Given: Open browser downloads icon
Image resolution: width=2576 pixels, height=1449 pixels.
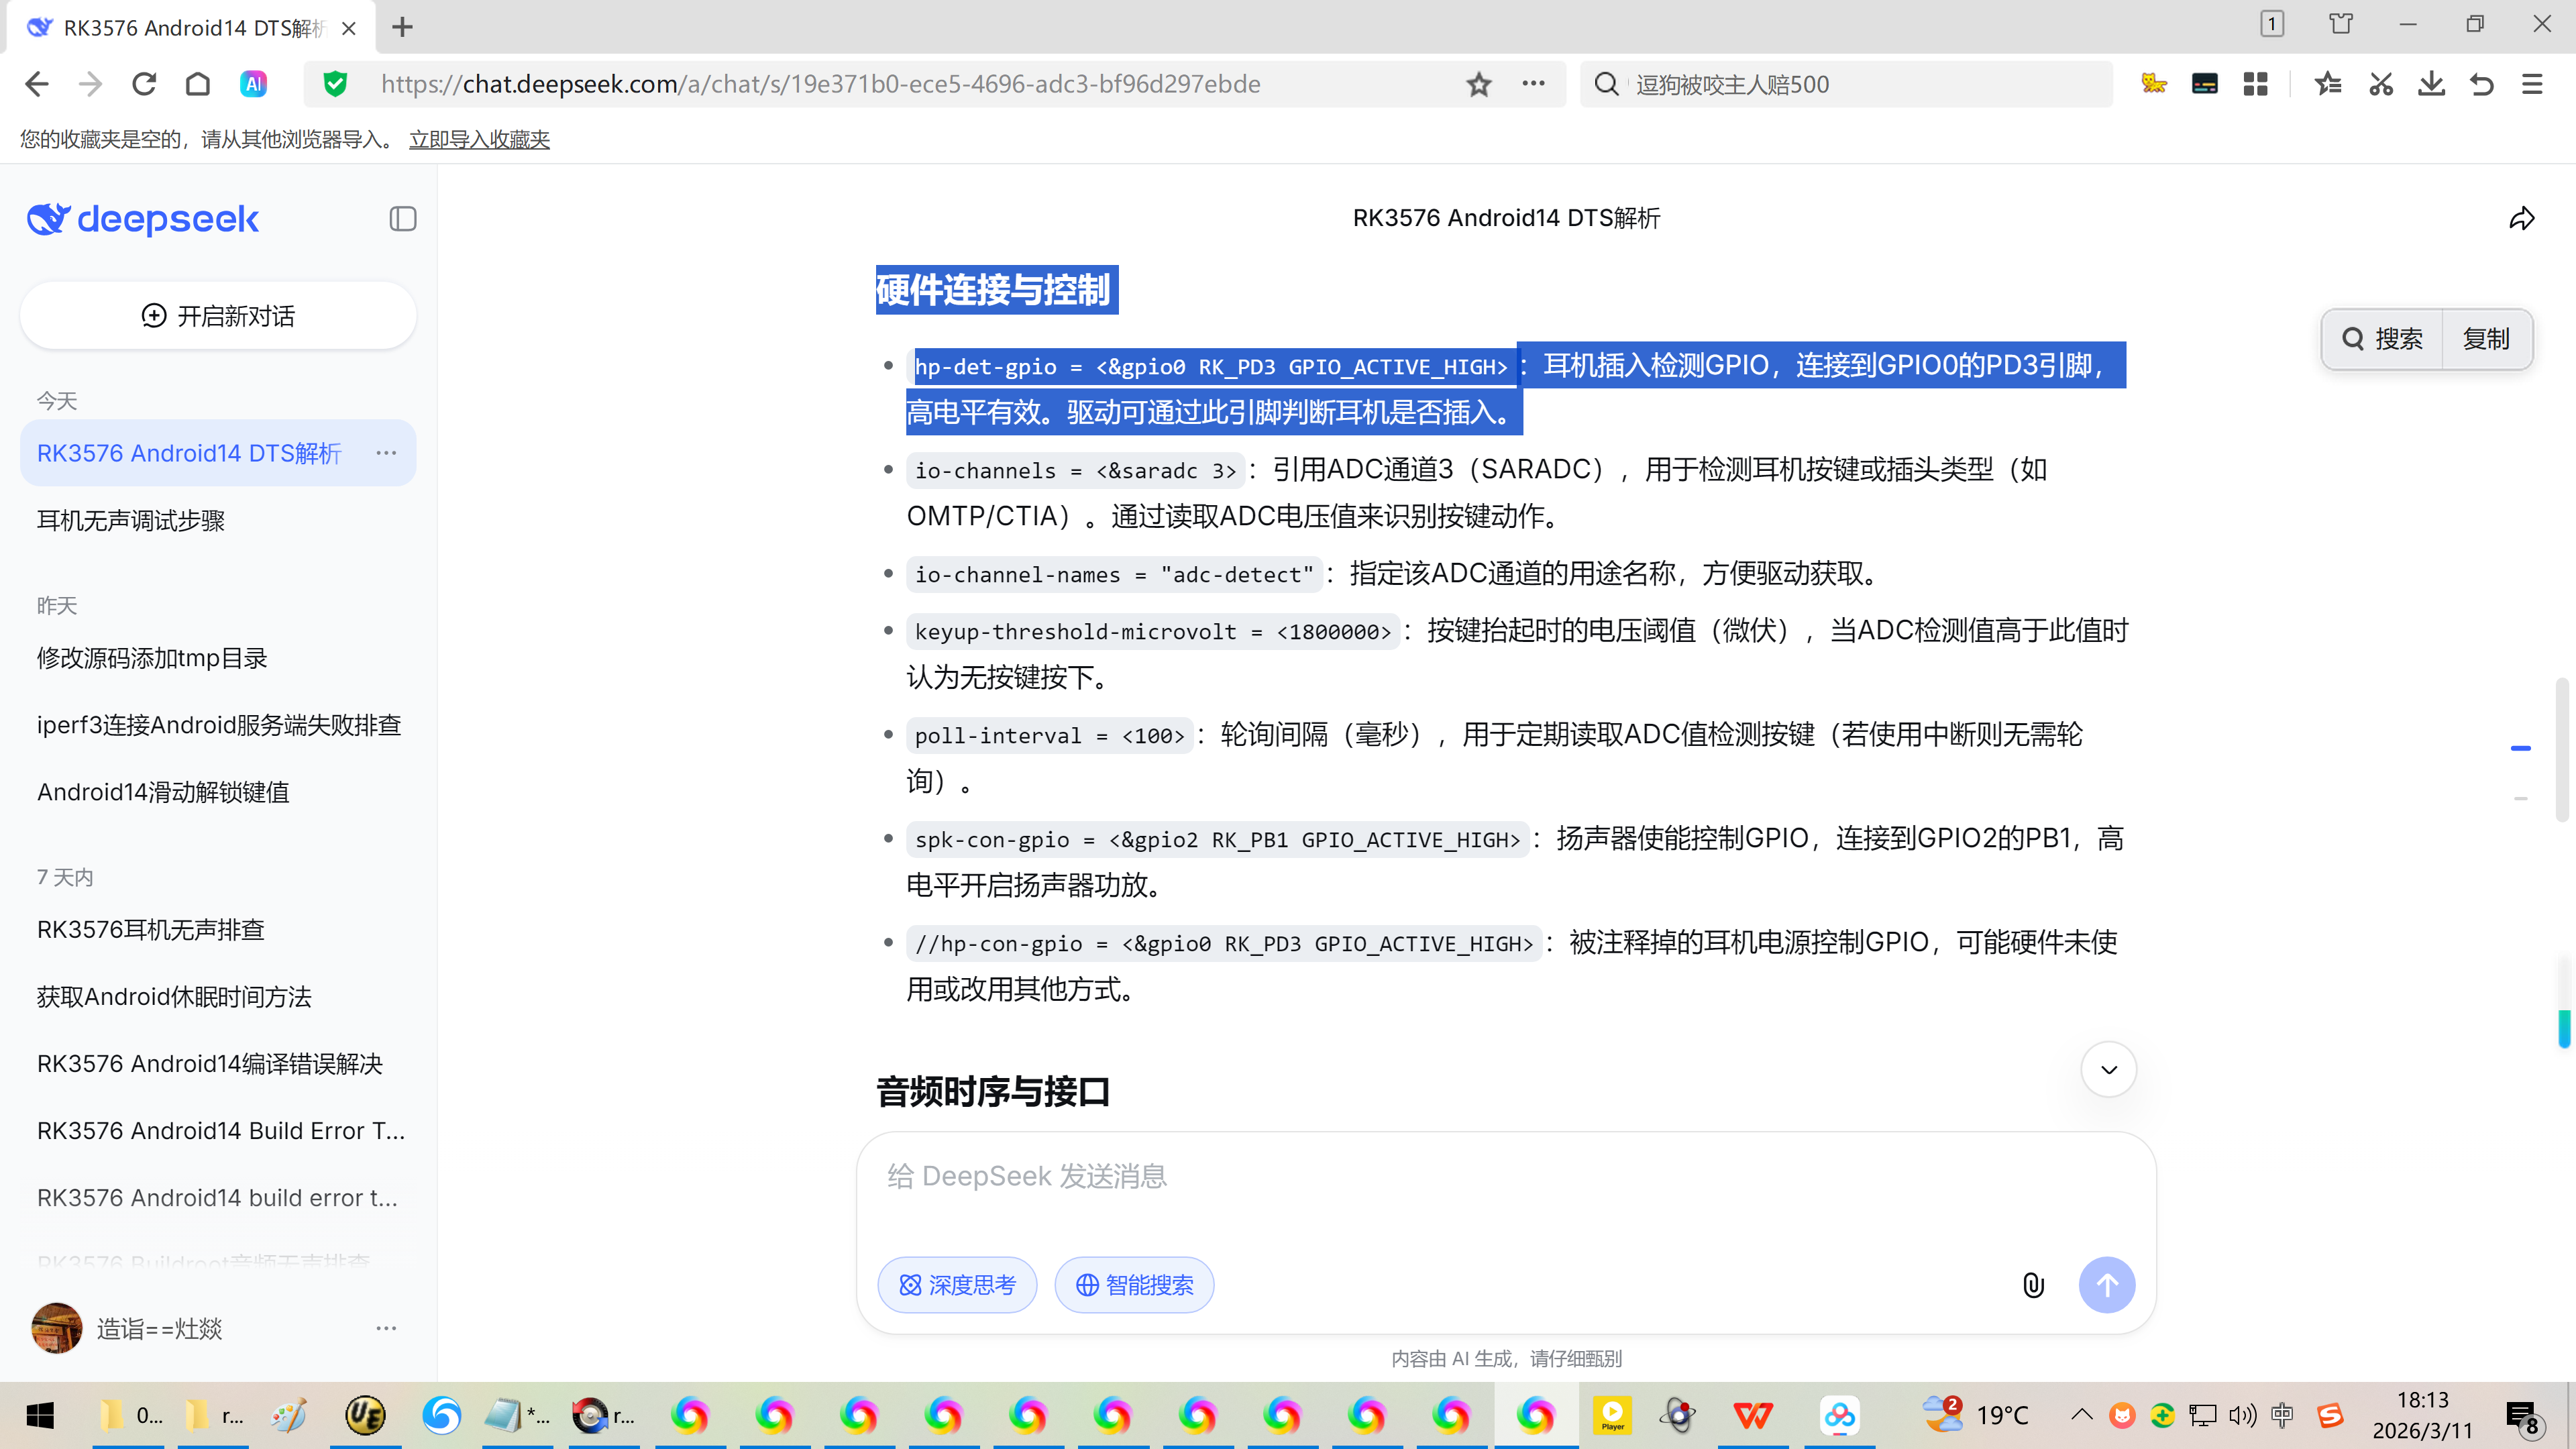Looking at the screenshot, I should coord(2430,84).
